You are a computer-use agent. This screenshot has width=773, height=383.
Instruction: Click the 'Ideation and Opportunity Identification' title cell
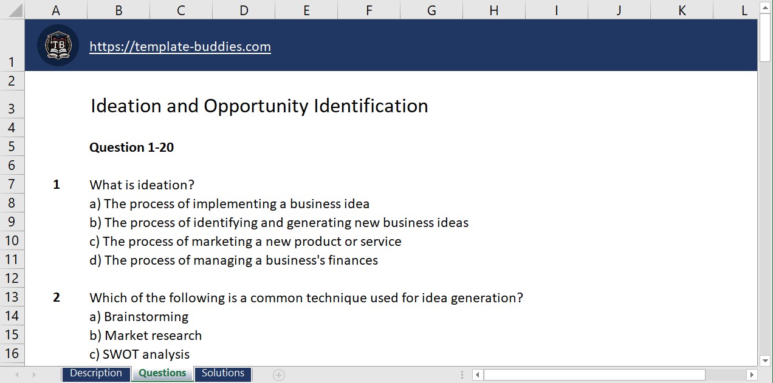coord(259,106)
